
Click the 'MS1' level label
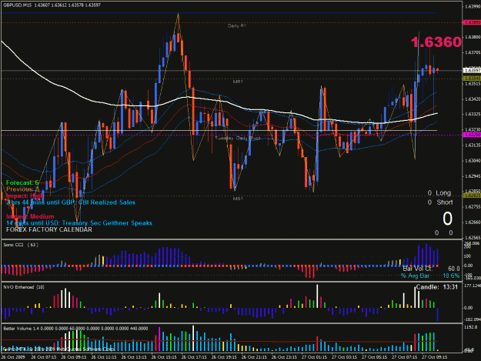point(238,199)
